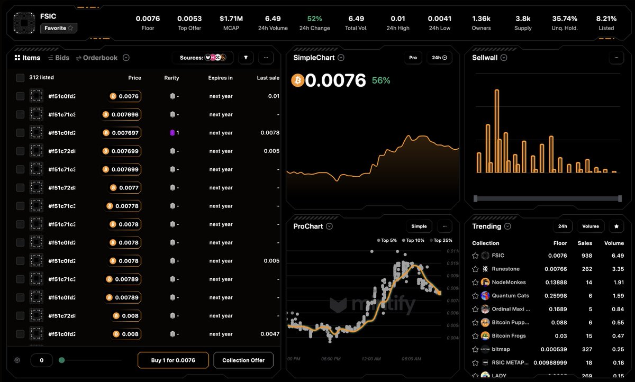Sort listings by the Rarity column header

[x=171, y=78]
